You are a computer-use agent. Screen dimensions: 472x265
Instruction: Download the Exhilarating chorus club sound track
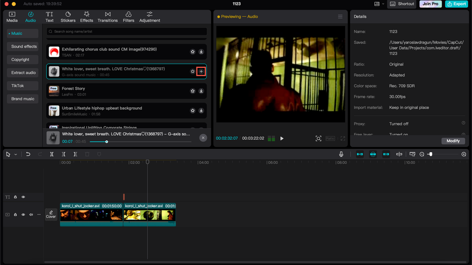click(x=201, y=52)
